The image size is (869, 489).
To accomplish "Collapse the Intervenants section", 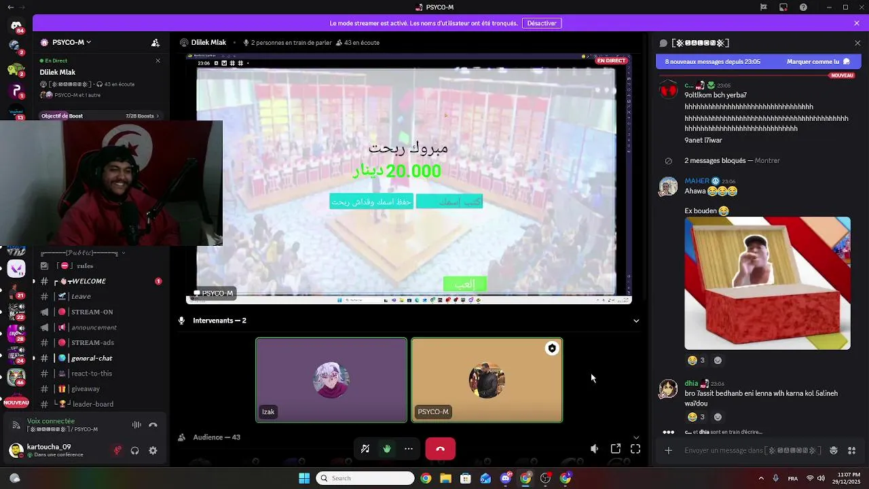I will tap(636, 321).
